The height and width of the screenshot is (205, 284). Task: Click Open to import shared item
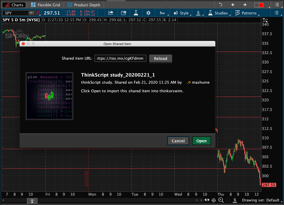pyautogui.click(x=201, y=141)
